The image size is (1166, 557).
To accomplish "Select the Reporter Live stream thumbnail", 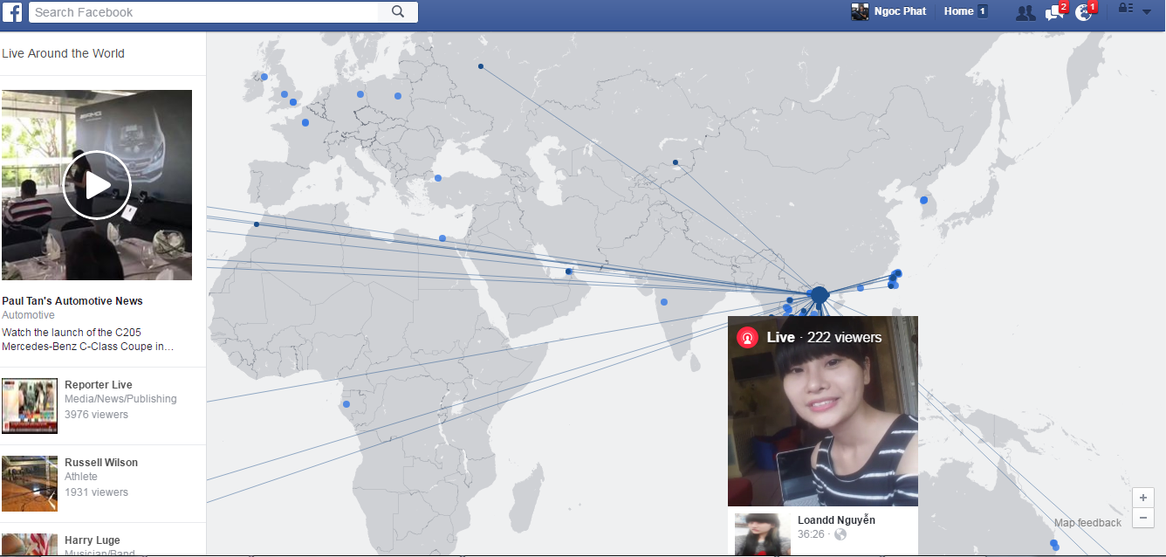I will pos(30,405).
